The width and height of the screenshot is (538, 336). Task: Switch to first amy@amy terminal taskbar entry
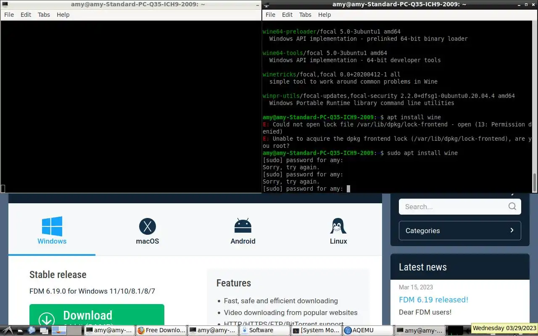click(109, 331)
